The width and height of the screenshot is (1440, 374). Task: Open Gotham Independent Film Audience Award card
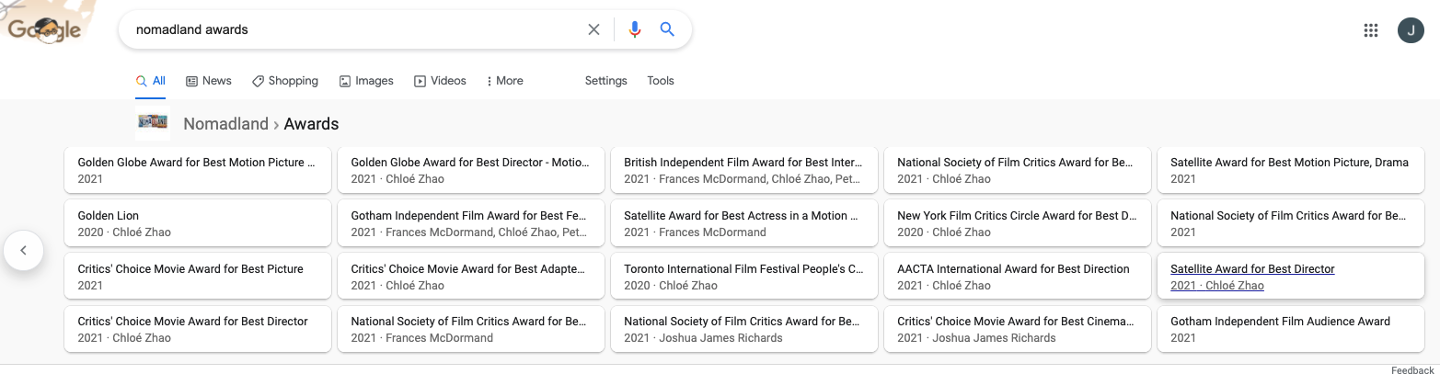1291,329
